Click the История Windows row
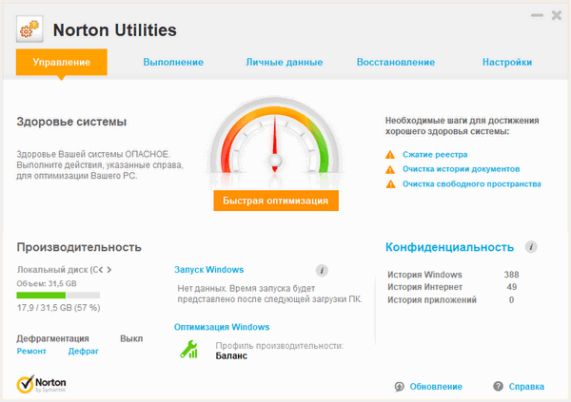 tap(453, 275)
